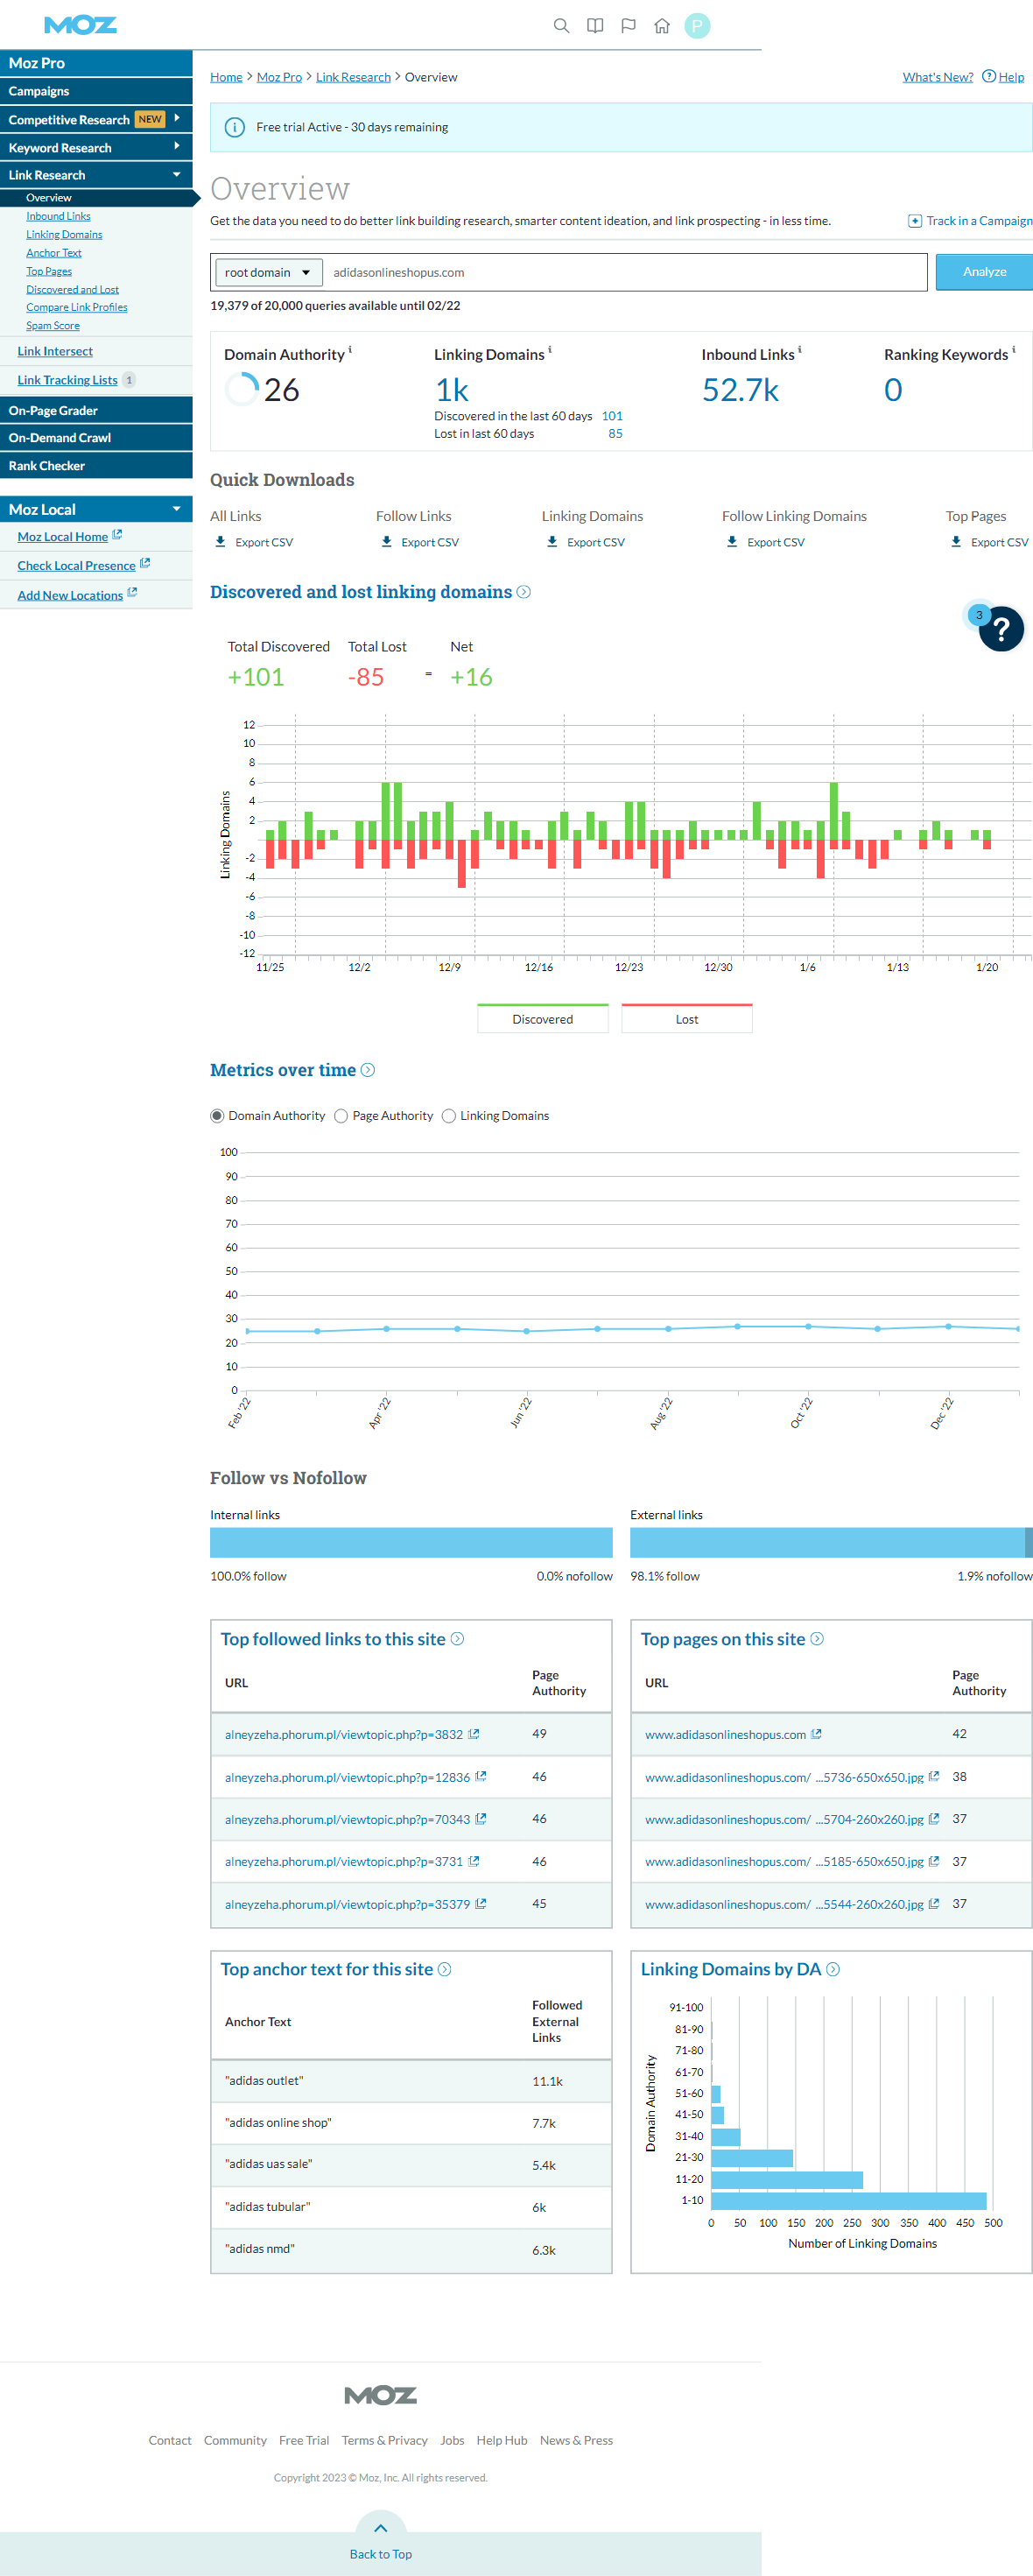Open info icon beside Top pages on this site
The width and height of the screenshot is (1033, 2576).
point(817,1639)
